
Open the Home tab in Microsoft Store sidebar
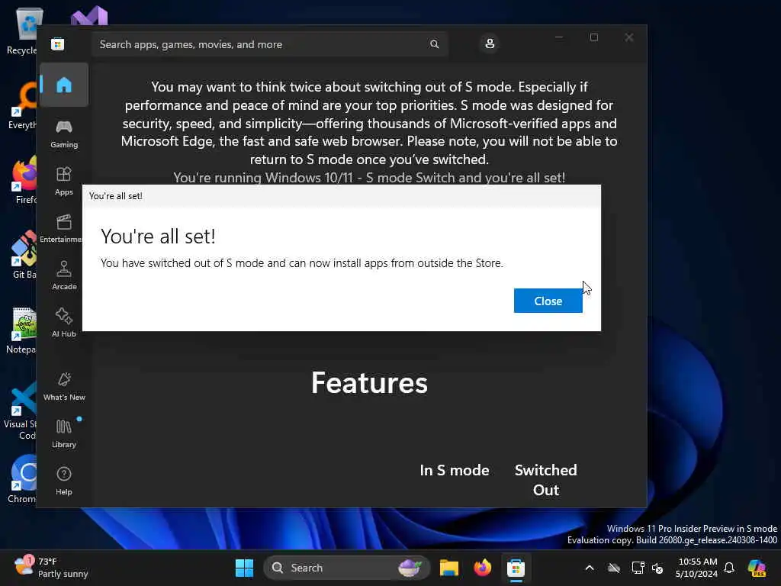(x=64, y=85)
